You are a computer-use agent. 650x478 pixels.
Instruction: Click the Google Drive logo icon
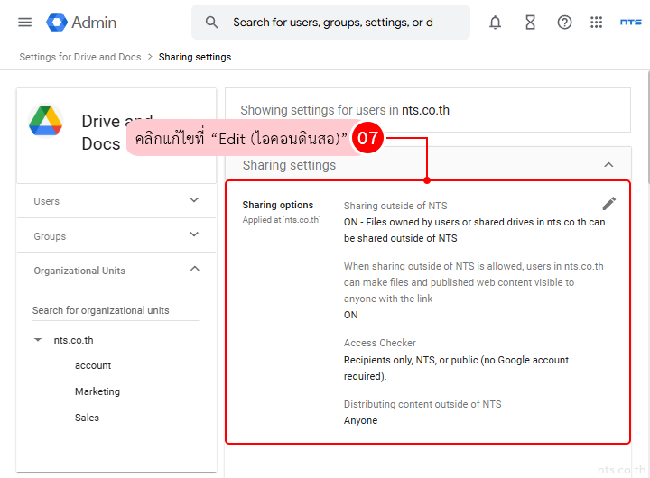click(x=45, y=121)
